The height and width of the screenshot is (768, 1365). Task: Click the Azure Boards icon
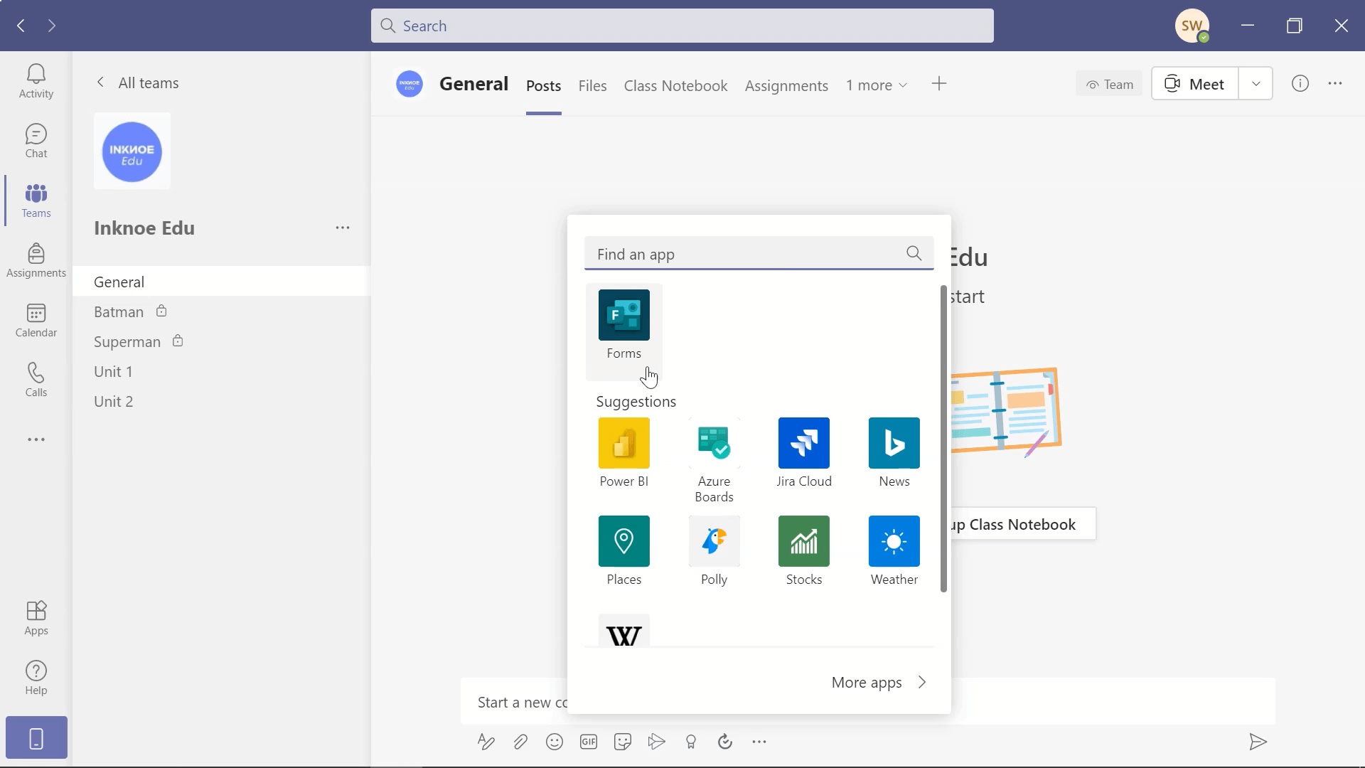(714, 442)
